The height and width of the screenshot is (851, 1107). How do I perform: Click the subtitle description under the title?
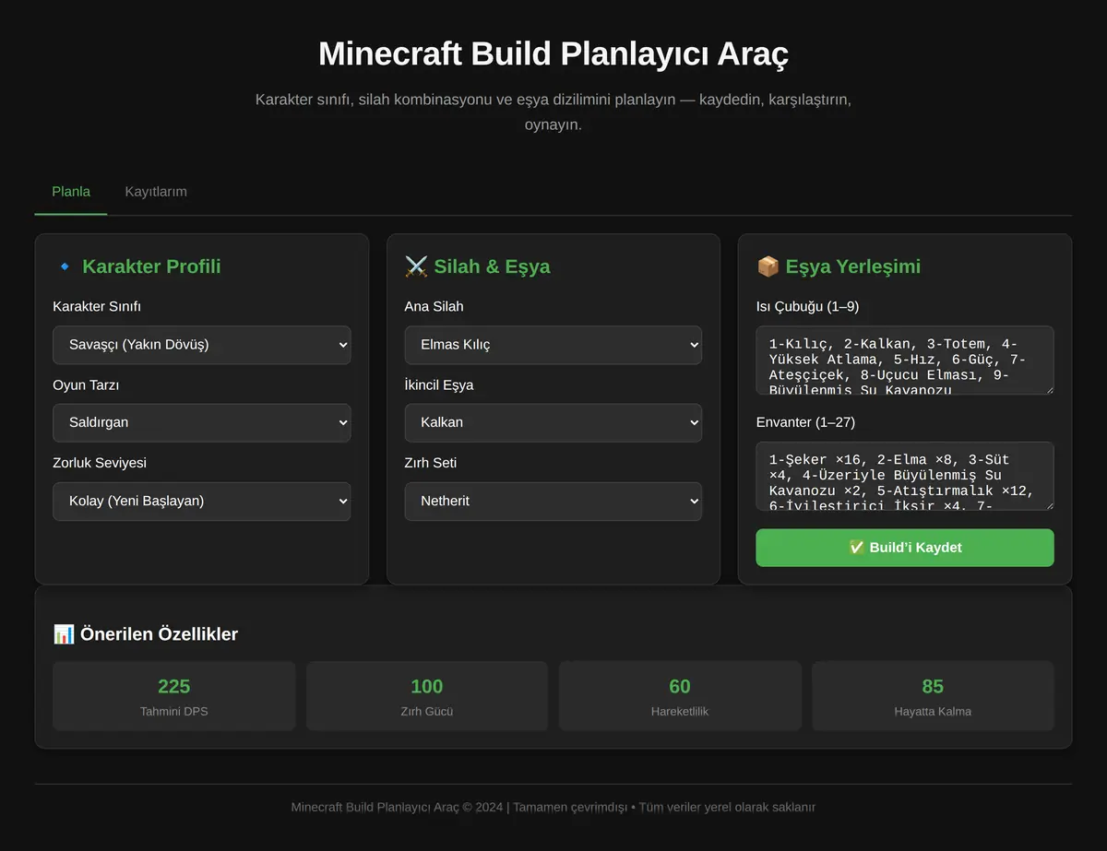click(x=553, y=112)
